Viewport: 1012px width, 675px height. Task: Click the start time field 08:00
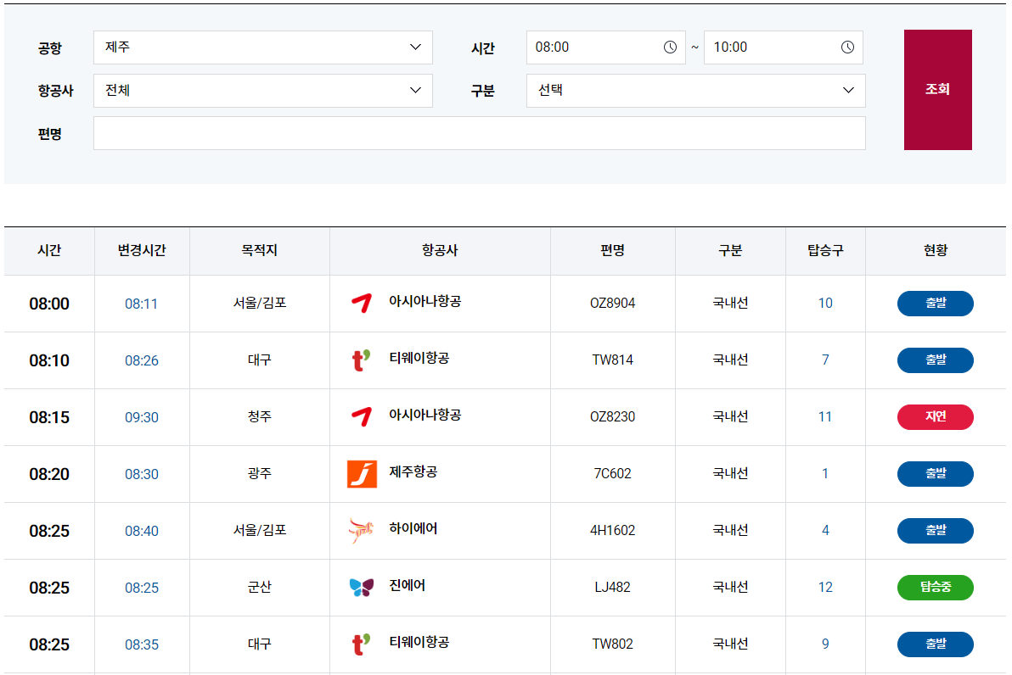pos(605,47)
